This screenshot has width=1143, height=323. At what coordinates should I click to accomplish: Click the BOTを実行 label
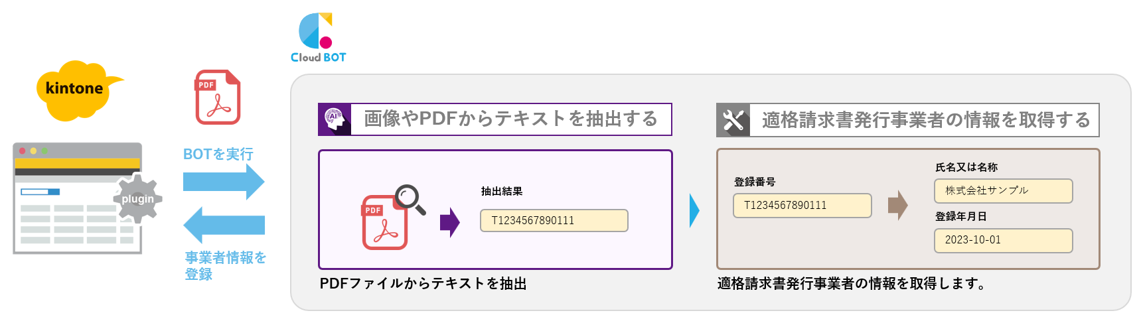218,154
